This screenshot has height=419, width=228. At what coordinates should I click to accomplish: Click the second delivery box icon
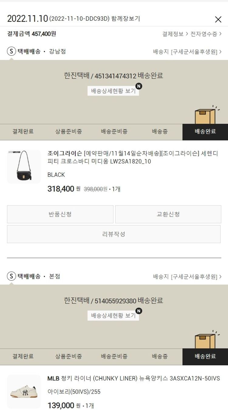pos(206,340)
